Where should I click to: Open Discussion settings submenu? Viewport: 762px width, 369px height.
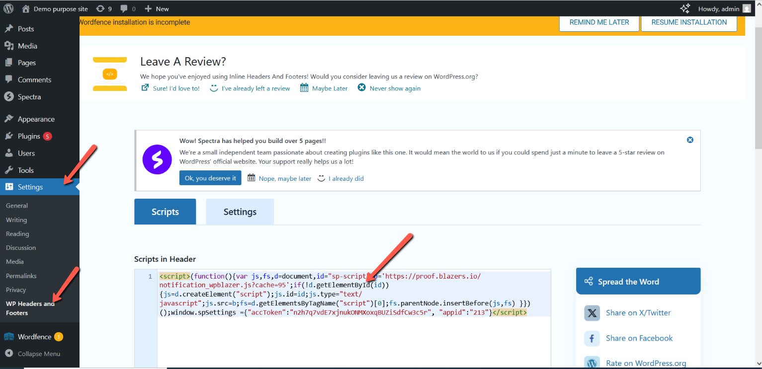[21, 248]
